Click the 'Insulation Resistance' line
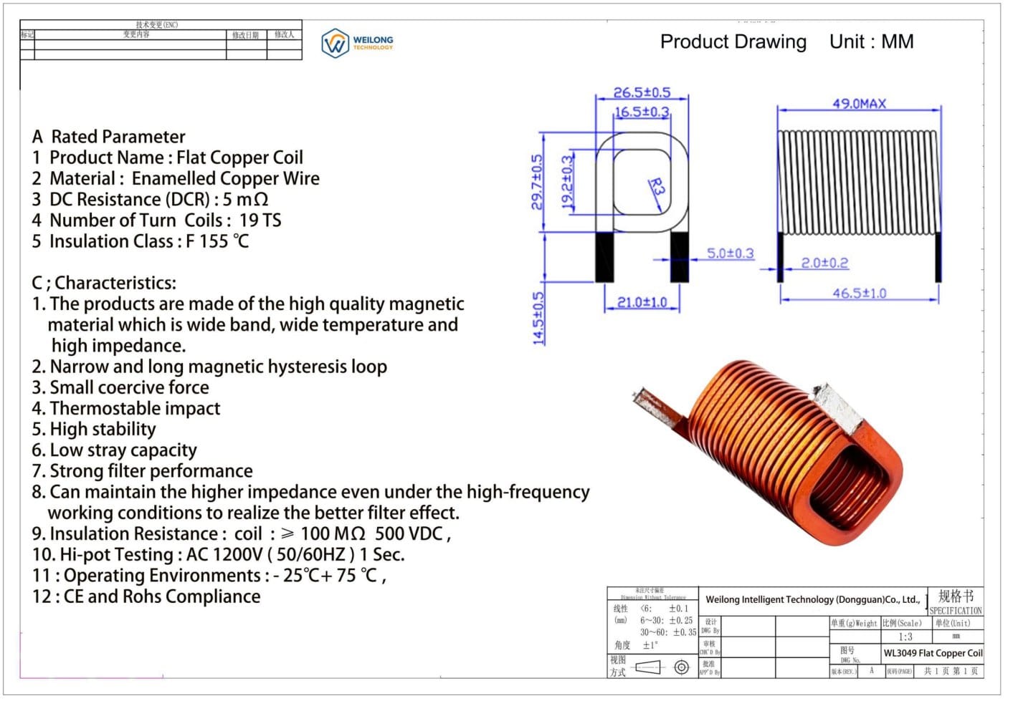 pyautogui.click(x=242, y=533)
